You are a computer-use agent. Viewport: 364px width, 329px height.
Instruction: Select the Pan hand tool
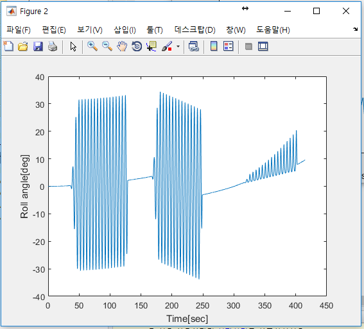pyautogui.click(x=122, y=46)
